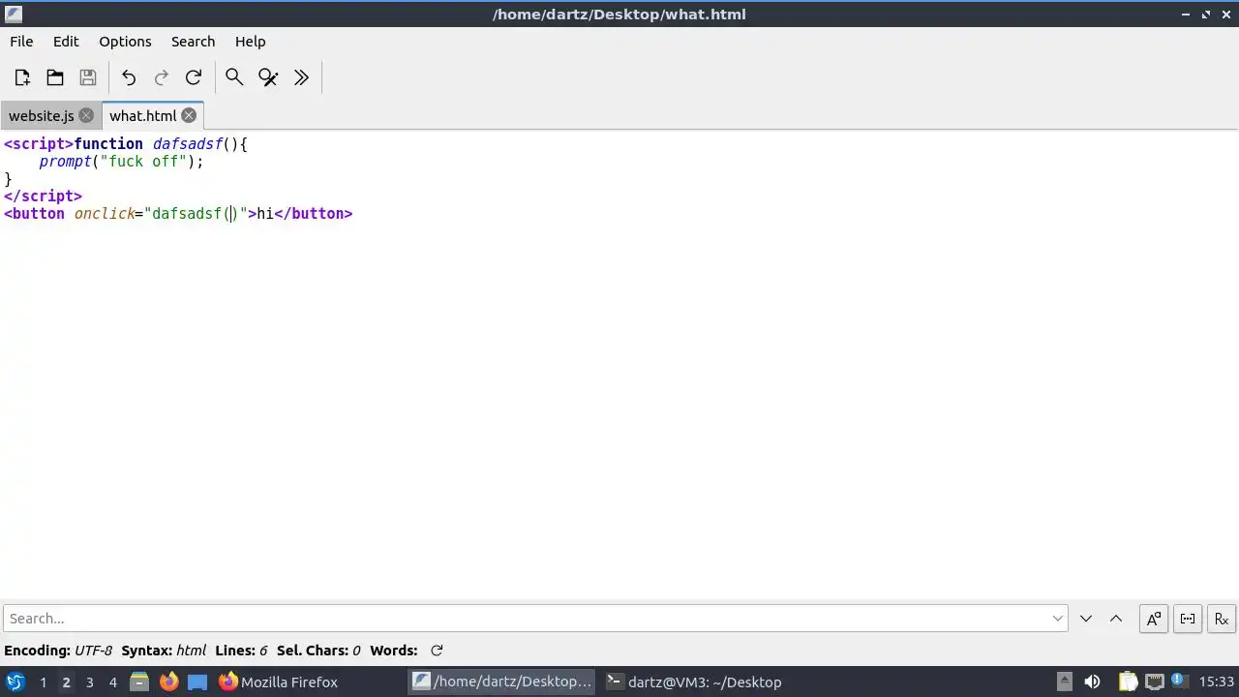Open a file with the folder icon
1239x697 pixels.
[x=55, y=77]
